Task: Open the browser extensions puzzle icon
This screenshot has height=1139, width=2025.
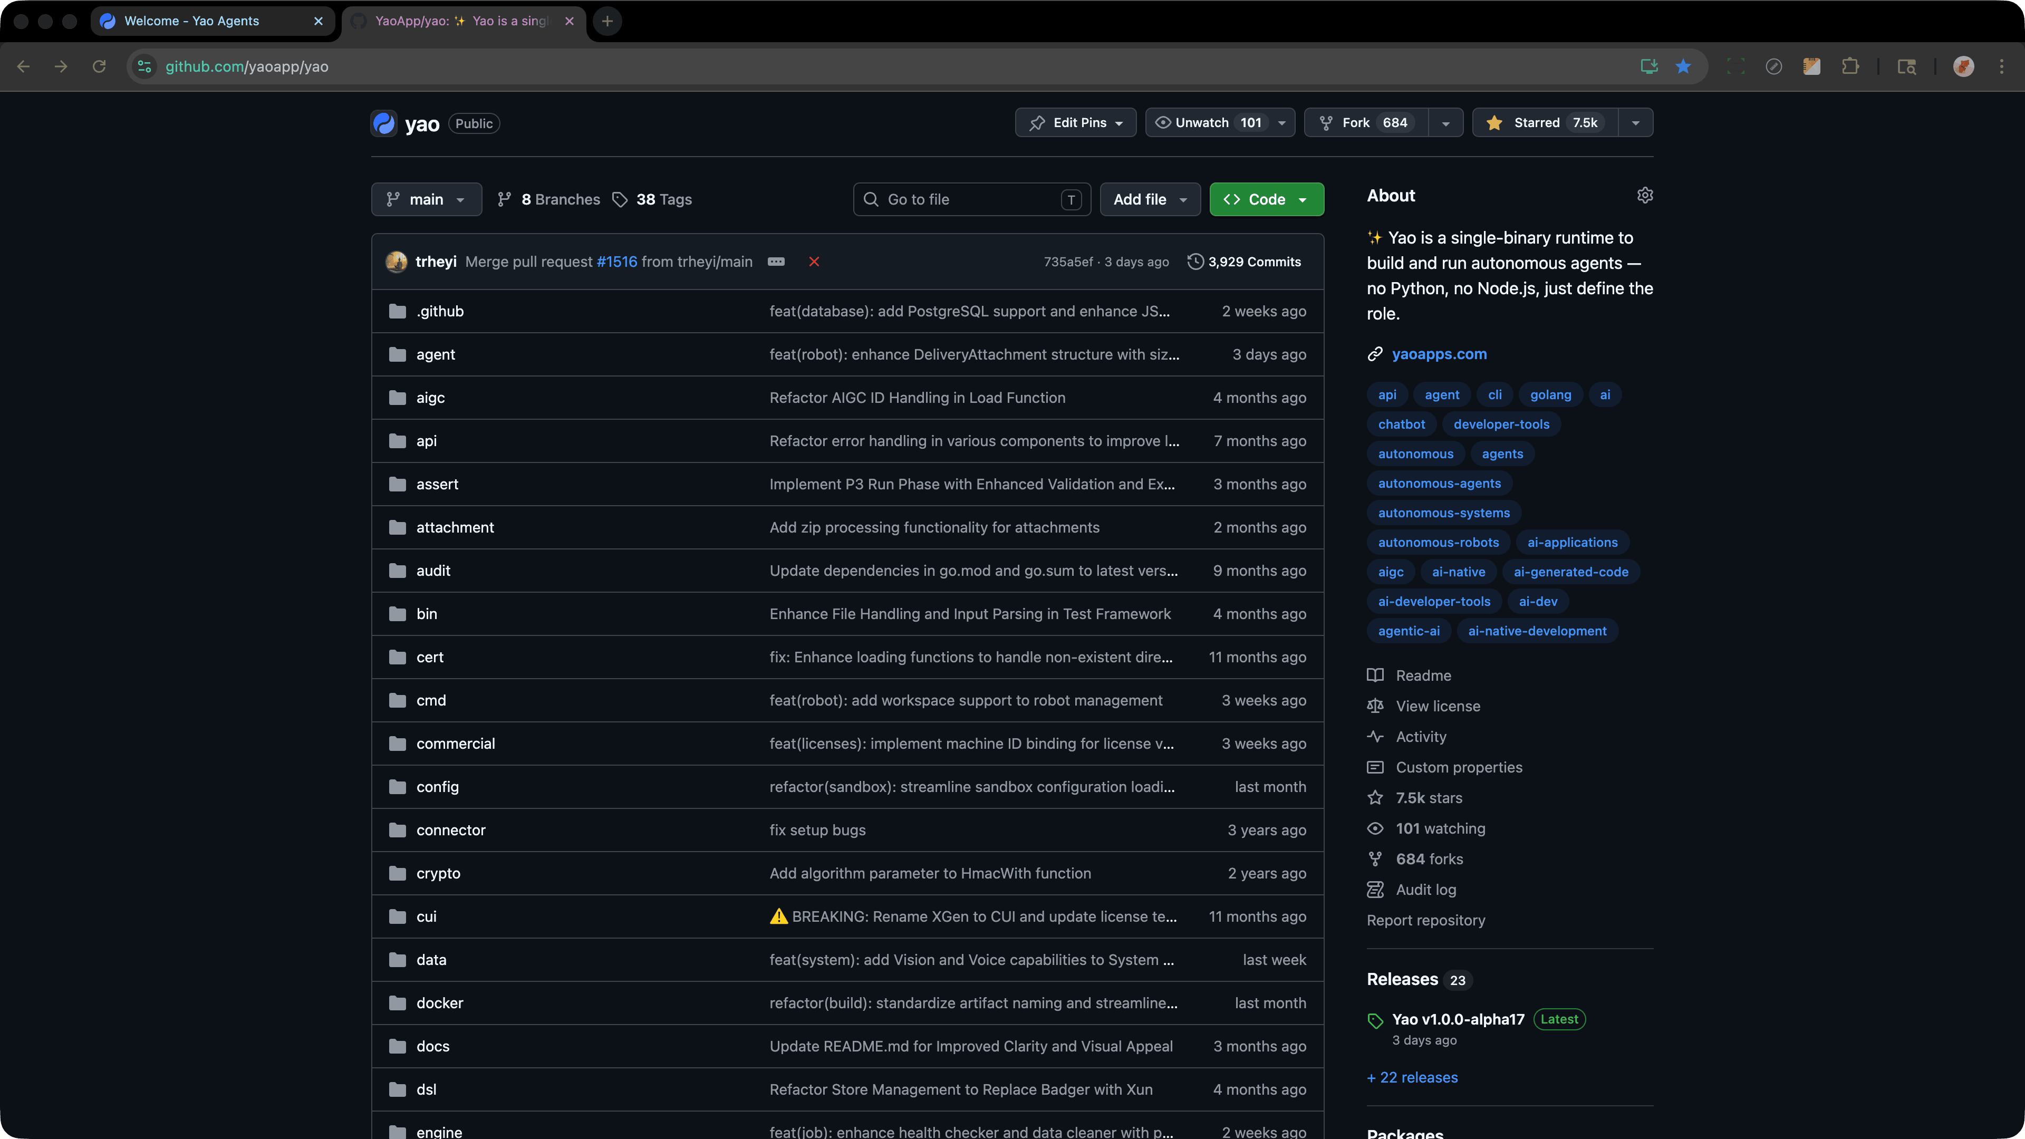Action: [x=1850, y=67]
